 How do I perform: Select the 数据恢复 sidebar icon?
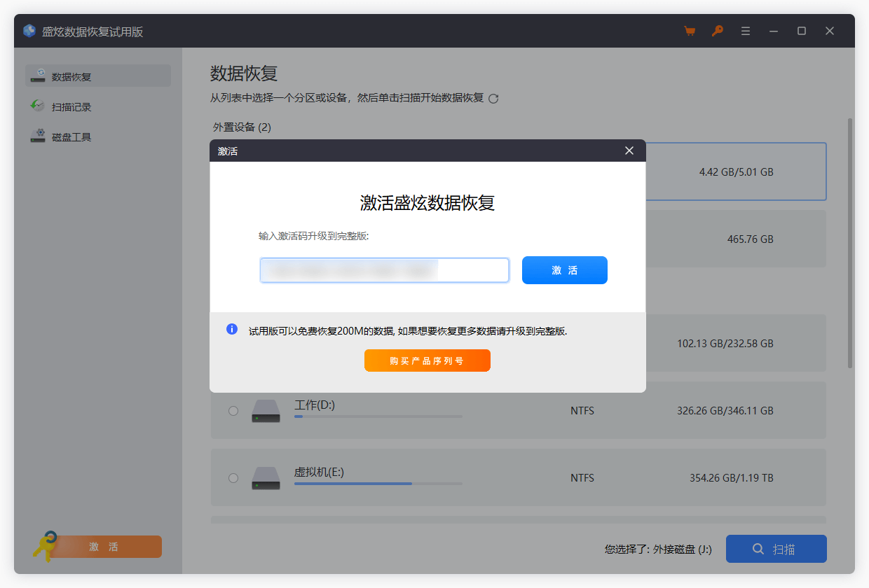click(x=39, y=76)
